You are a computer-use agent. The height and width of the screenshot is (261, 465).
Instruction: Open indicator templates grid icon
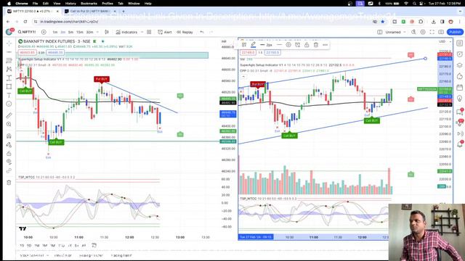click(149, 32)
